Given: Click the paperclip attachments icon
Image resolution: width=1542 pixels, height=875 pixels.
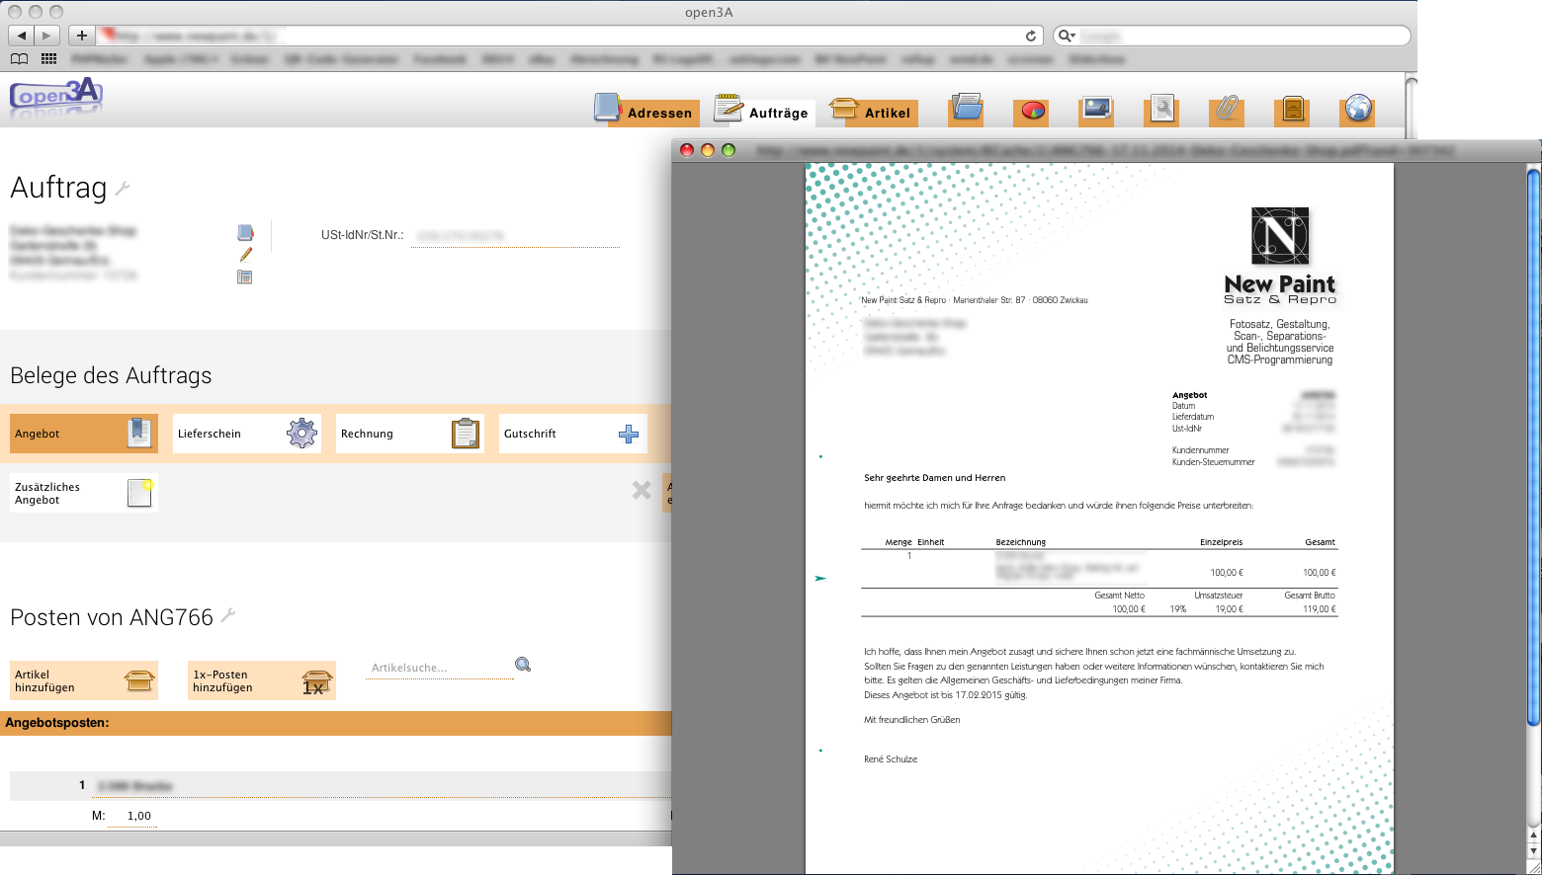Looking at the screenshot, I should [x=1227, y=110].
